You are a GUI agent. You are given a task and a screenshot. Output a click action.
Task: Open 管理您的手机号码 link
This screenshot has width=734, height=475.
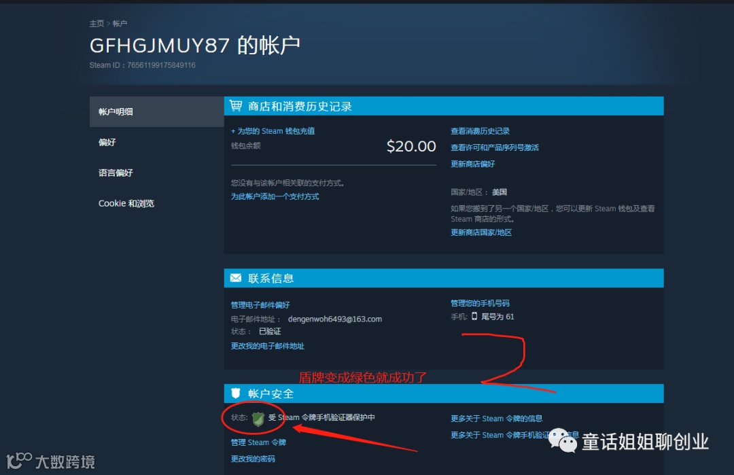coord(480,303)
